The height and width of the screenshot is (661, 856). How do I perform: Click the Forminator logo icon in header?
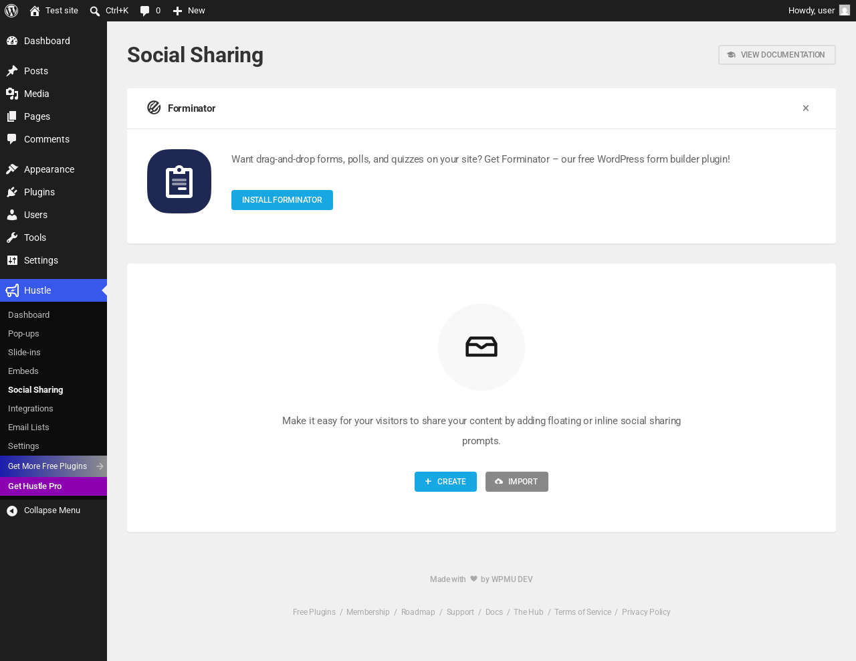point(154,108)
